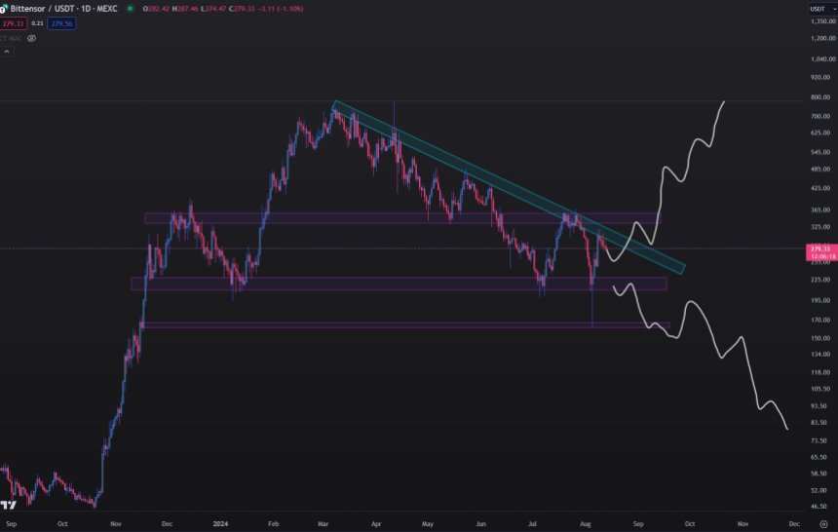Open the USDT currency dropdown
This screenshot has width=838, height=532.
(818, 9)
